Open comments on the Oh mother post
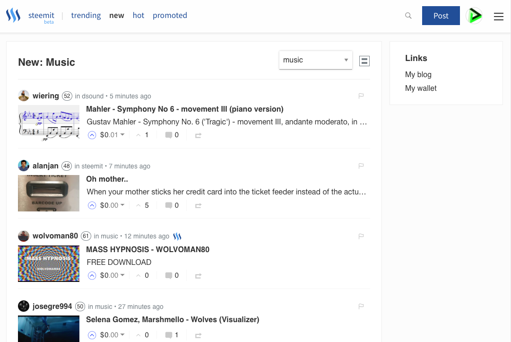Image resolution: width=511 pixels, height=342 pixels. (x=172, y=205)
